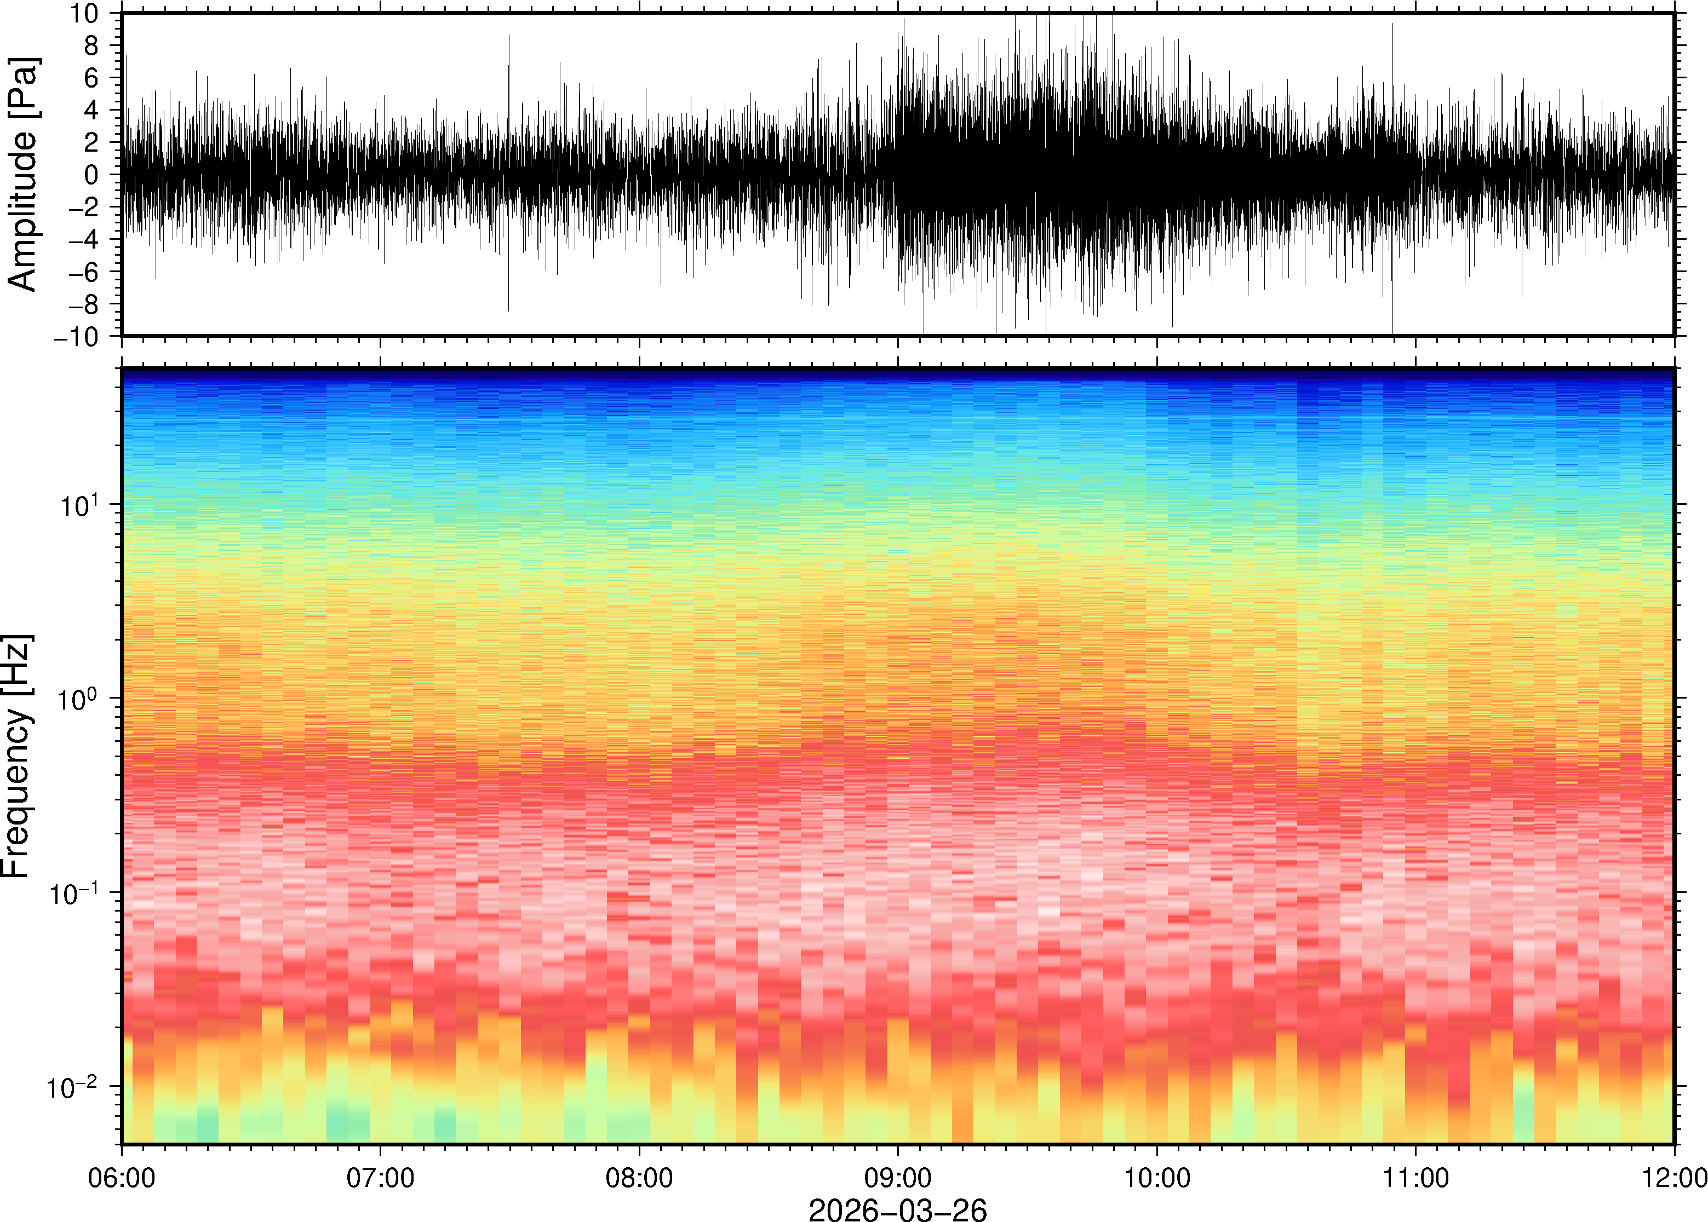Viewport: 1708px width, 1222px height.
Task: Click the amplitude tick label 8
Action: pyautogui.click(x=91, y=46)
